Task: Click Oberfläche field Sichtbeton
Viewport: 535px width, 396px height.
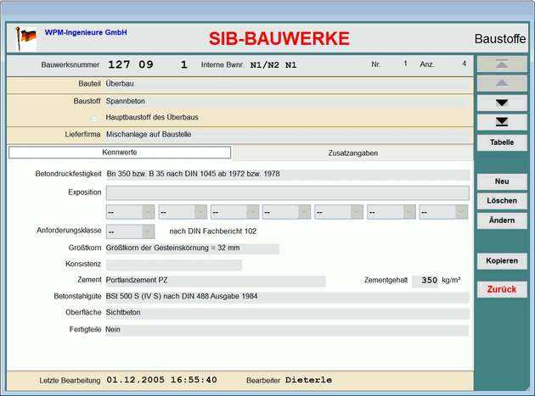Action: pos(288,313)
